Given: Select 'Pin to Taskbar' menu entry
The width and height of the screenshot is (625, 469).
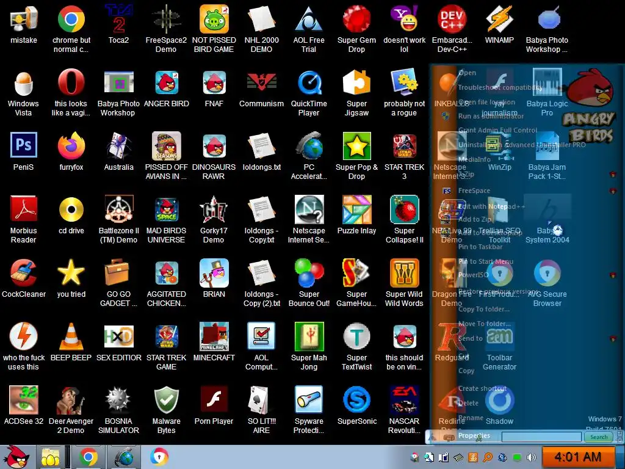Looking at the screenshot, I should [x=480, y=247].
